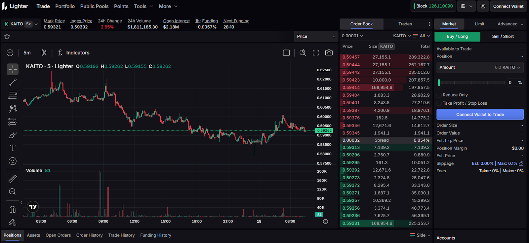The height and width of the screenshot is (243, 529).
Task: Select the trend line drawing tool
Action: 13,83
